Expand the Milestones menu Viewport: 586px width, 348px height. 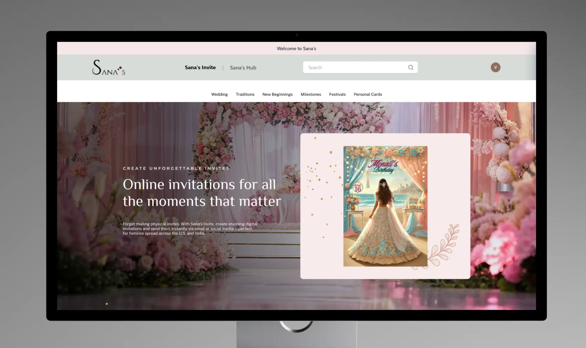[311, 94]
